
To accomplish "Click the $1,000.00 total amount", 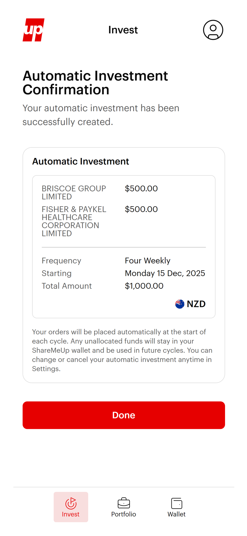I will coord(144,286).
